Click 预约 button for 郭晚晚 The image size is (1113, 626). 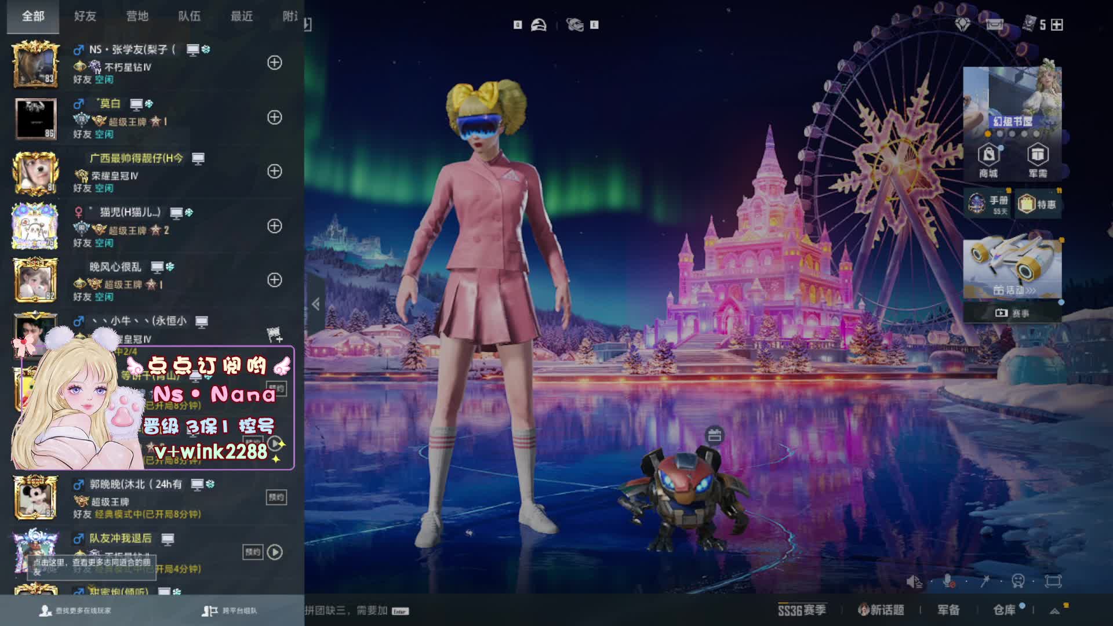[x=276, y=497]
